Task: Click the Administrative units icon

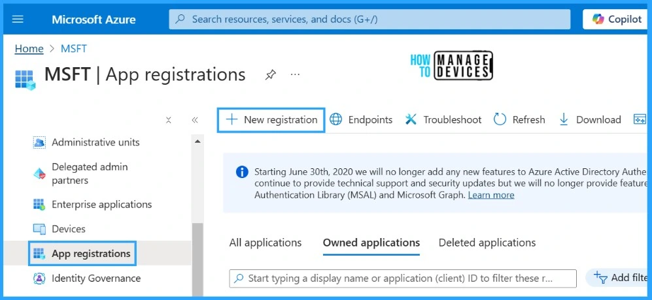Action: pos(39,143)
